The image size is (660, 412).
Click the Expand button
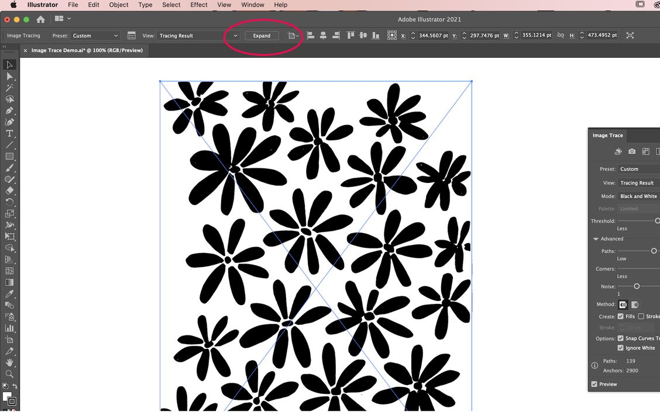(x=261, y=35)
